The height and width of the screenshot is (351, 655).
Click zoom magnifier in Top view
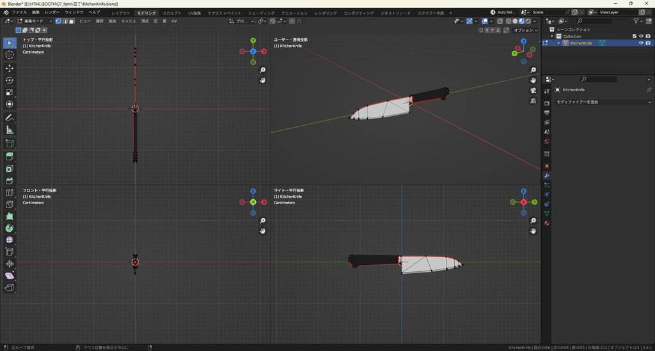pos(263,70)
